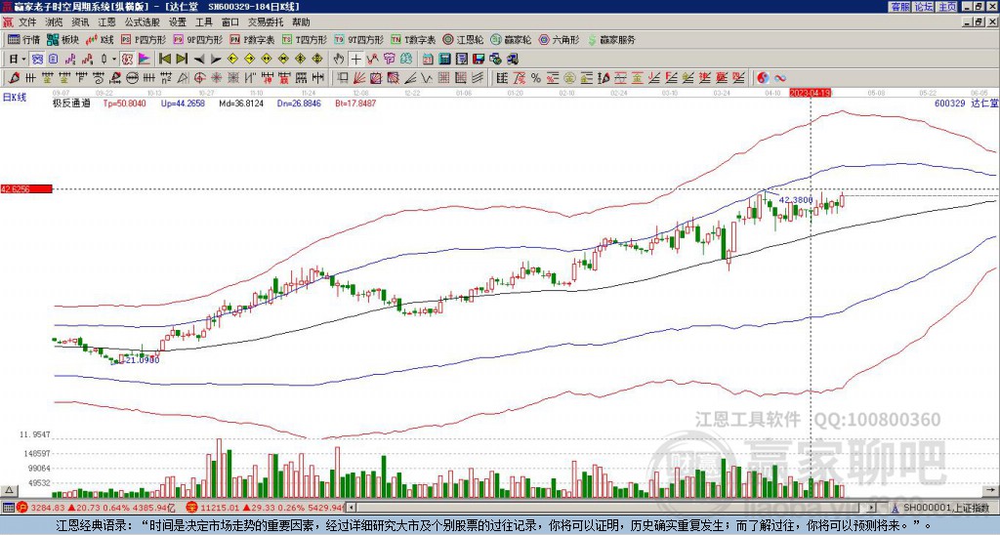Click the red-yellow pennant flag icon
The width and height of the screenshot is (1000, 535).
point(145,59)
